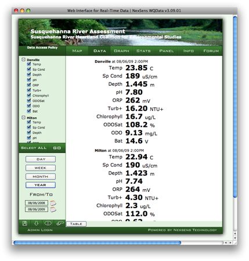Toggle Danville Chlorophyll checkbox
Viewport: 249px width, 261px height.
[29, 95]
